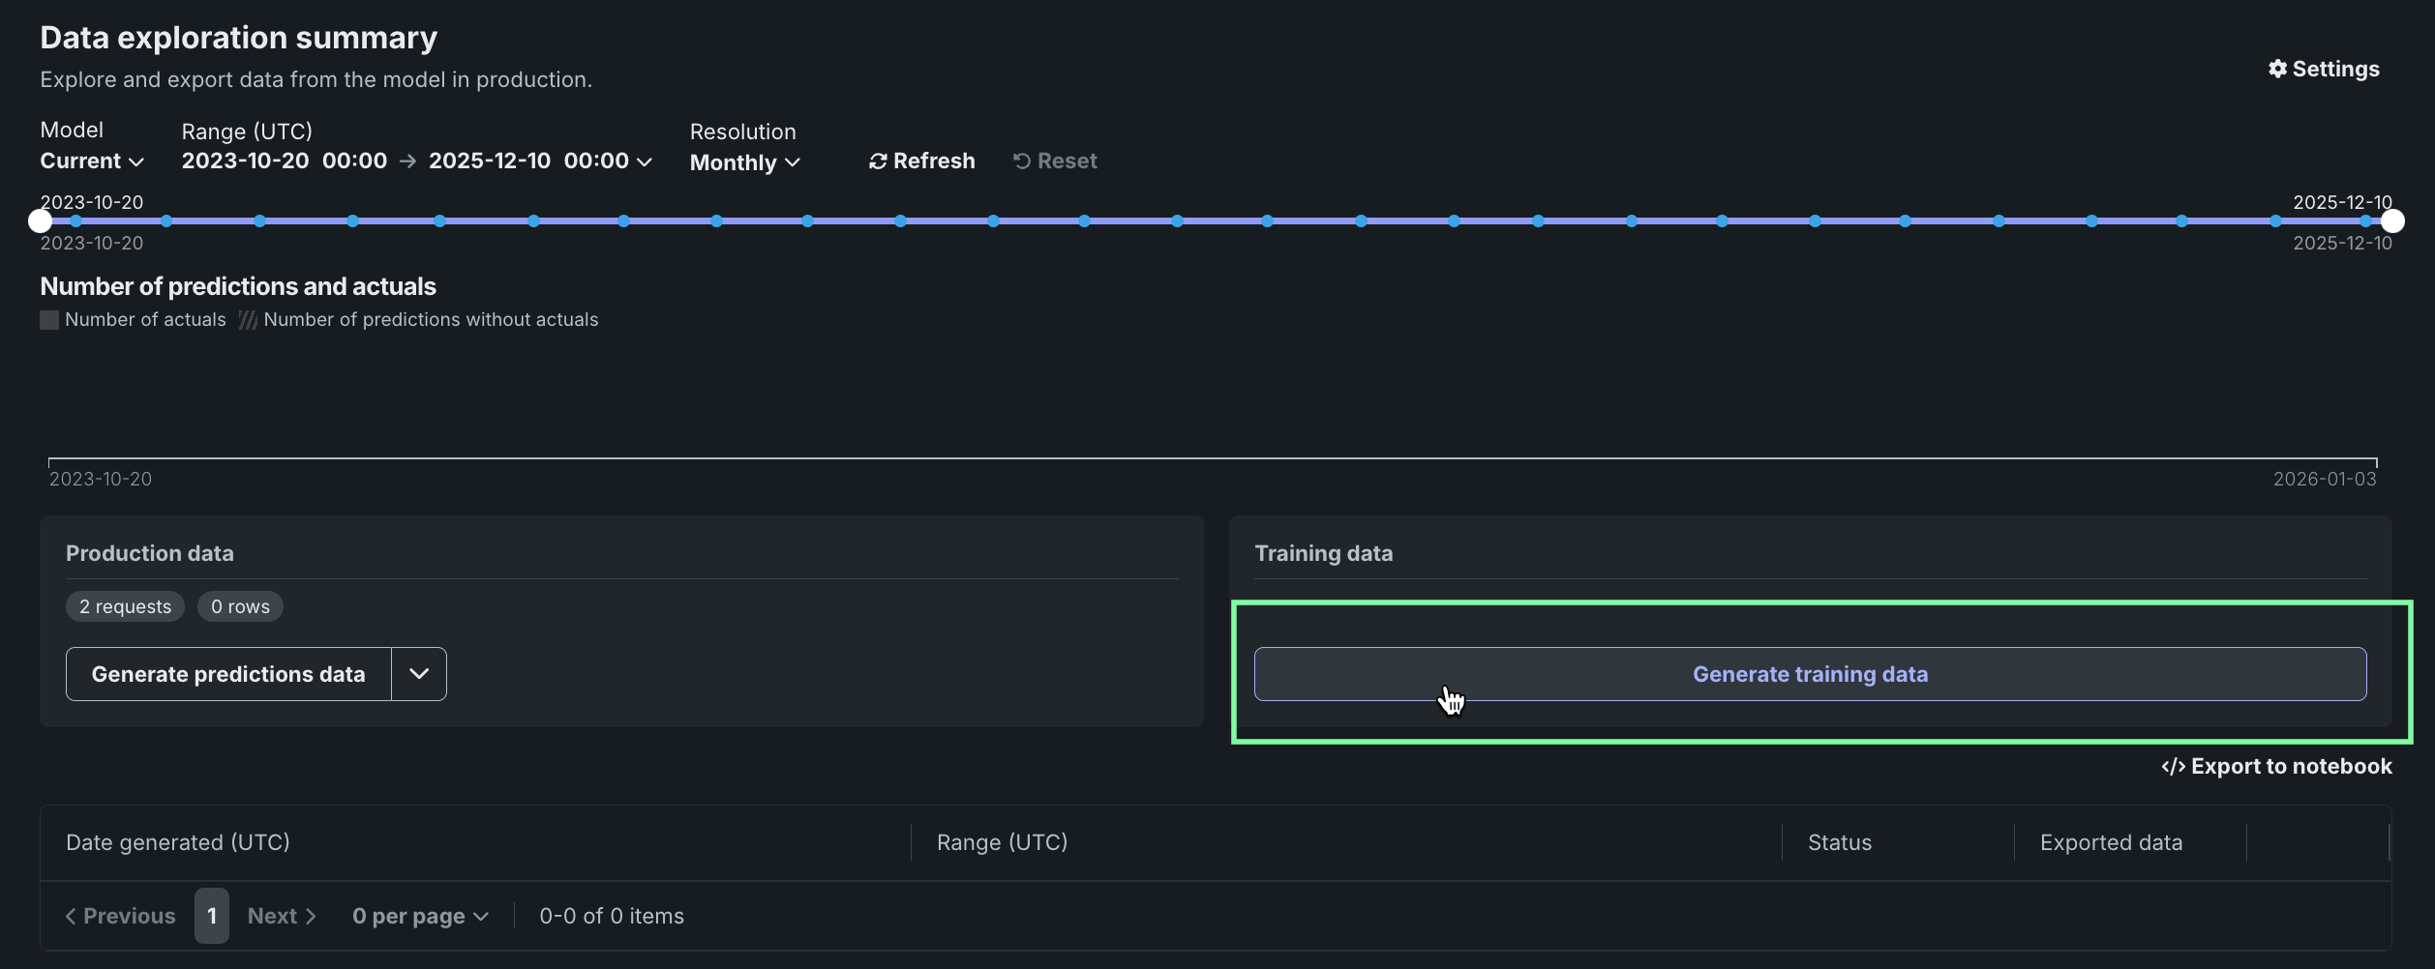This screenshot has height=969, width=2435.
Task: Toggle Number of predictions without actuals legend
Action: (248, 320)
